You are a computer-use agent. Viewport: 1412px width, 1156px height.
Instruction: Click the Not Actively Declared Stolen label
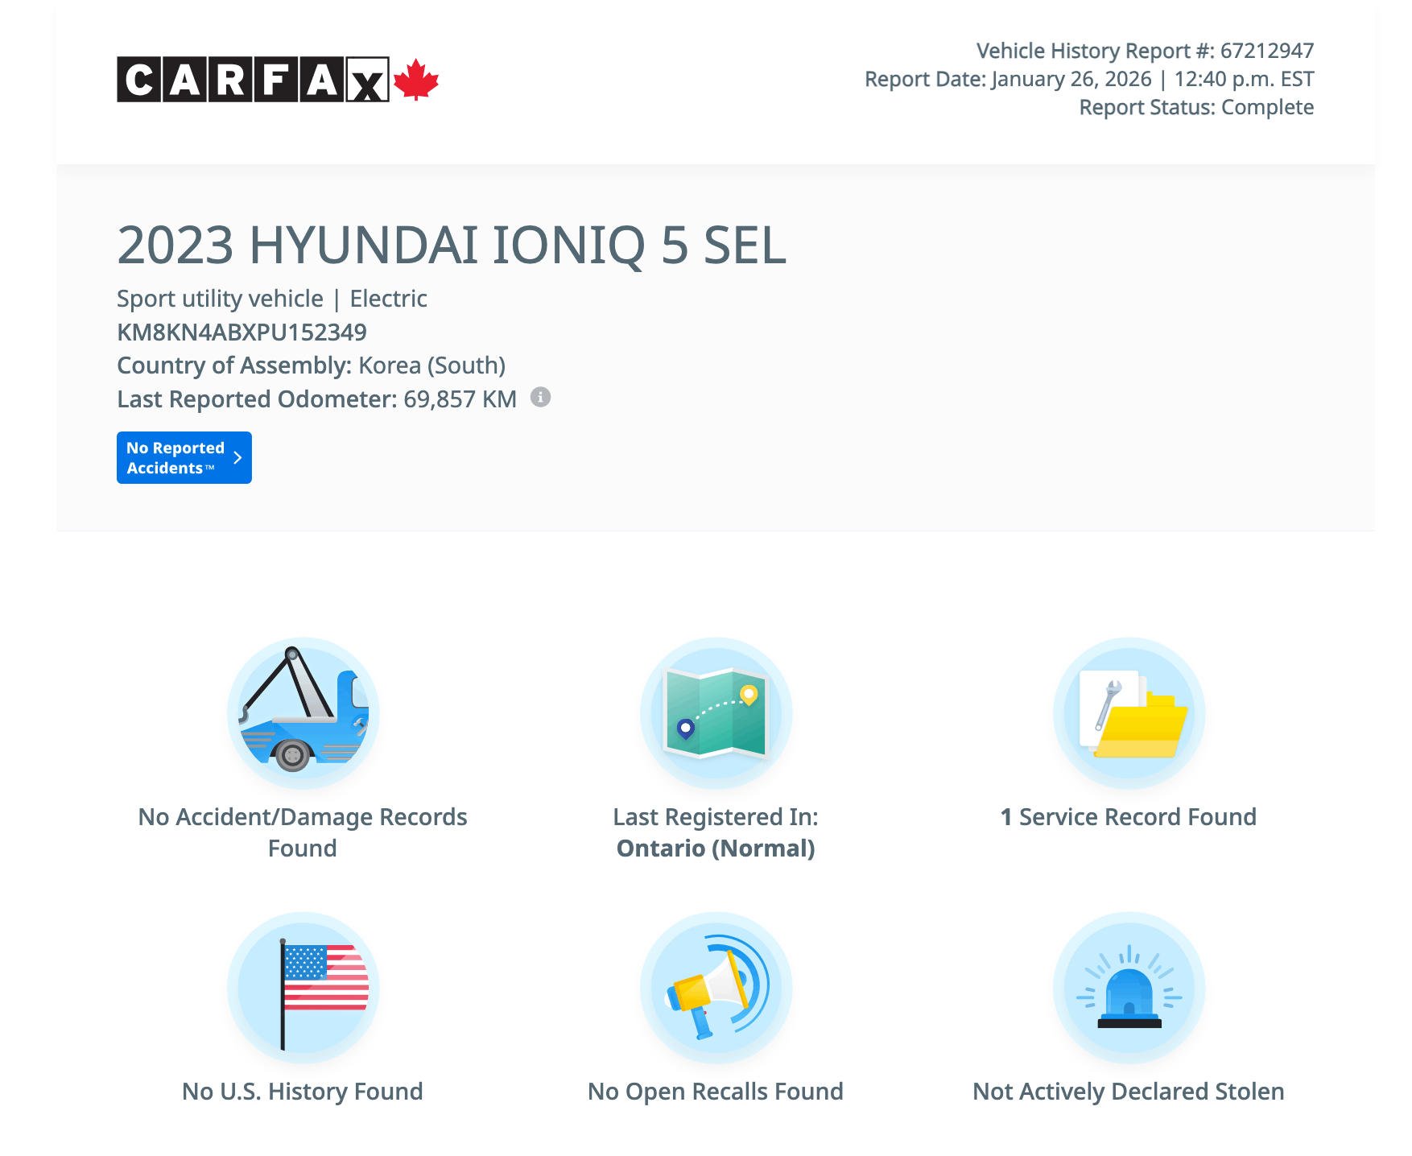1129,1092
